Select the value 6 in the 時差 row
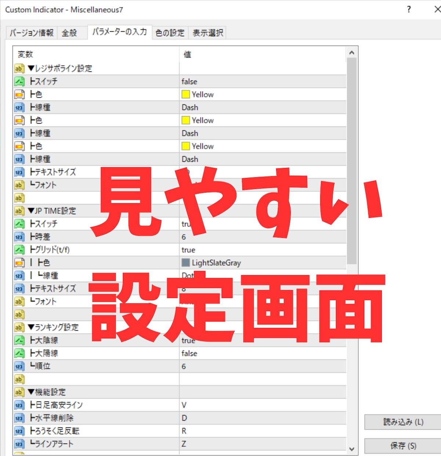 tap(184, 237)
